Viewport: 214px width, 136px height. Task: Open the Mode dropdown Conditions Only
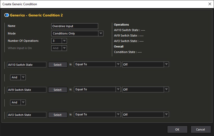pos(77,33)
